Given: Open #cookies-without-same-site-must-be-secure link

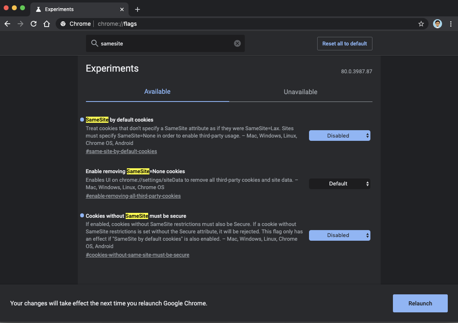Looking at the screenshot, I should (x=137, y=255).
